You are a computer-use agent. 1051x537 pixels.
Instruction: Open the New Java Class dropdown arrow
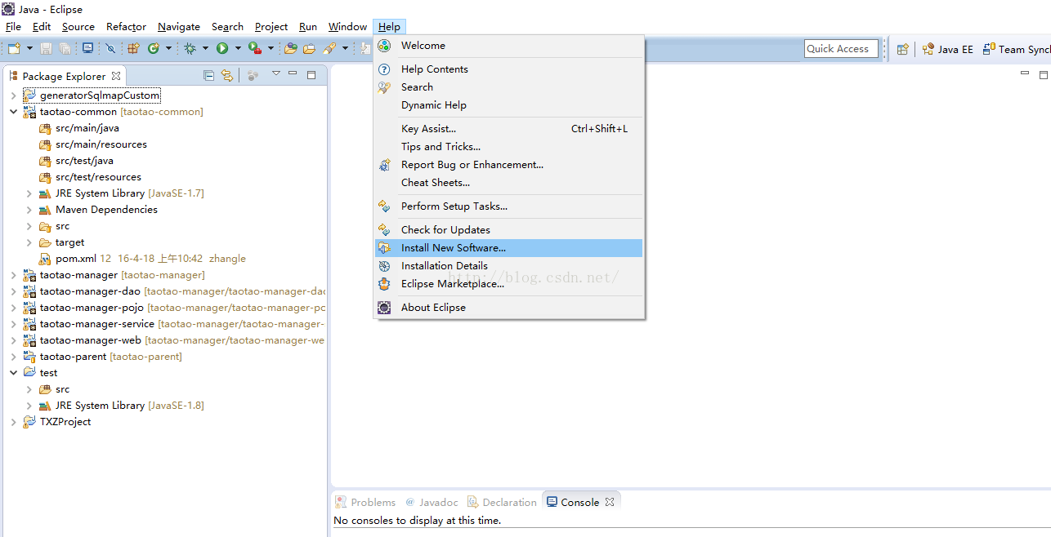pos(168,49)
